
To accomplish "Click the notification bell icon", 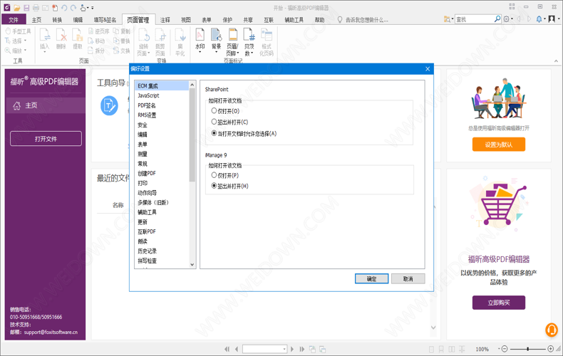I will coord(539,19).
